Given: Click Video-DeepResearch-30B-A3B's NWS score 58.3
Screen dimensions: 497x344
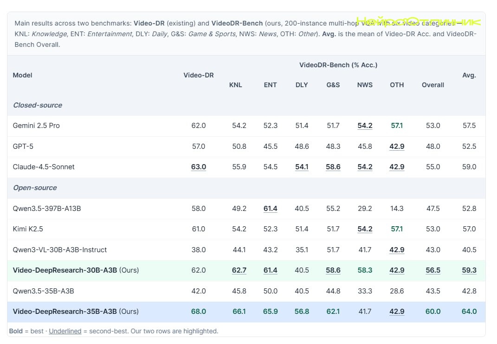Looking at the screenshot, I should click(x=365, y=270).
